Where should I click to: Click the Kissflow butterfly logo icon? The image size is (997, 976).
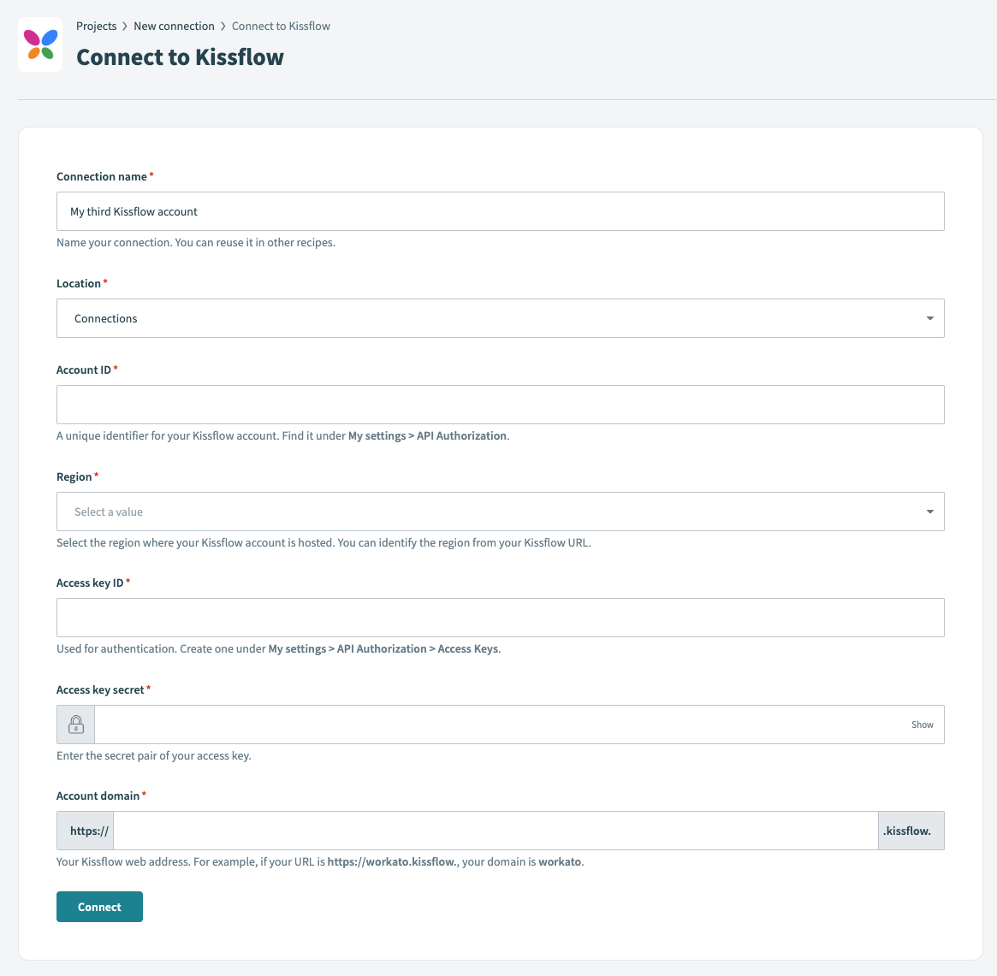tap(40, 44)
